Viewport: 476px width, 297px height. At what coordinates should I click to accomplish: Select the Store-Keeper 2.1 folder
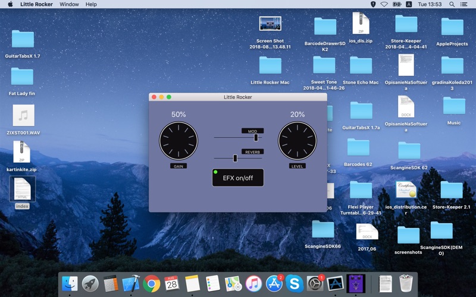pos(452,189)
